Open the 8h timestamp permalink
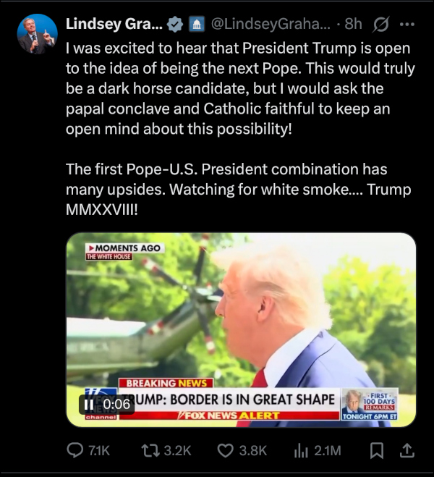434x477 pixels. coord(353,24)
